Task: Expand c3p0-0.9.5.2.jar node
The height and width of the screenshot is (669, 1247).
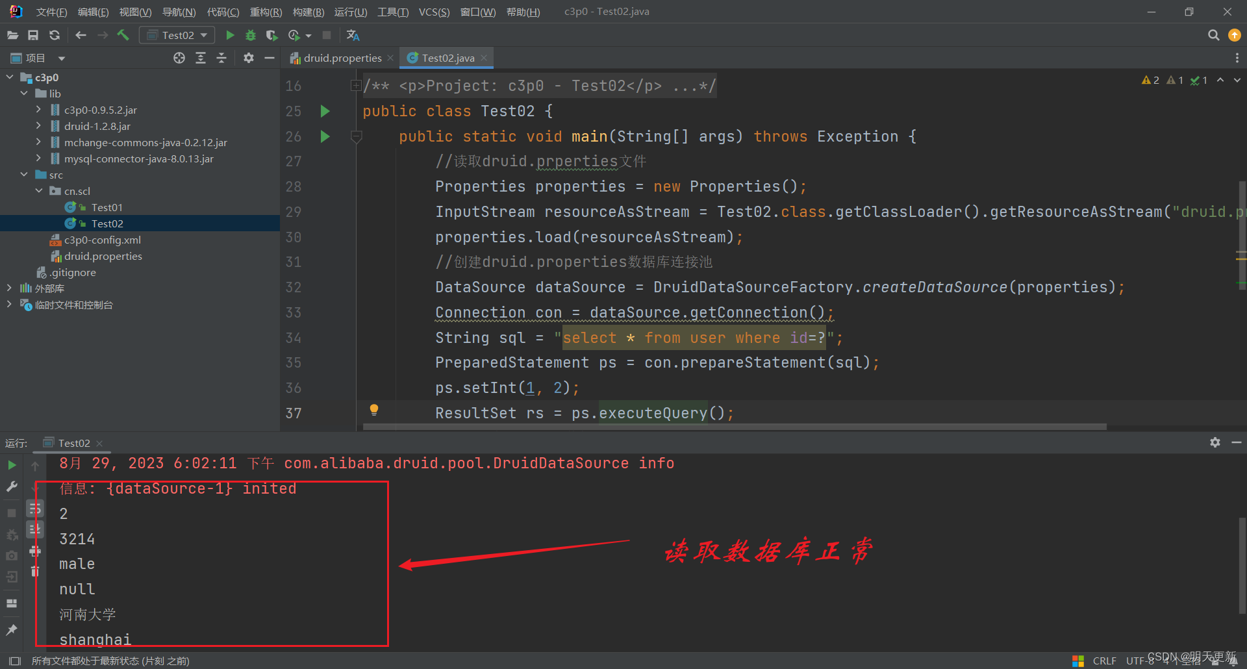Action: [x=38, y=109]
